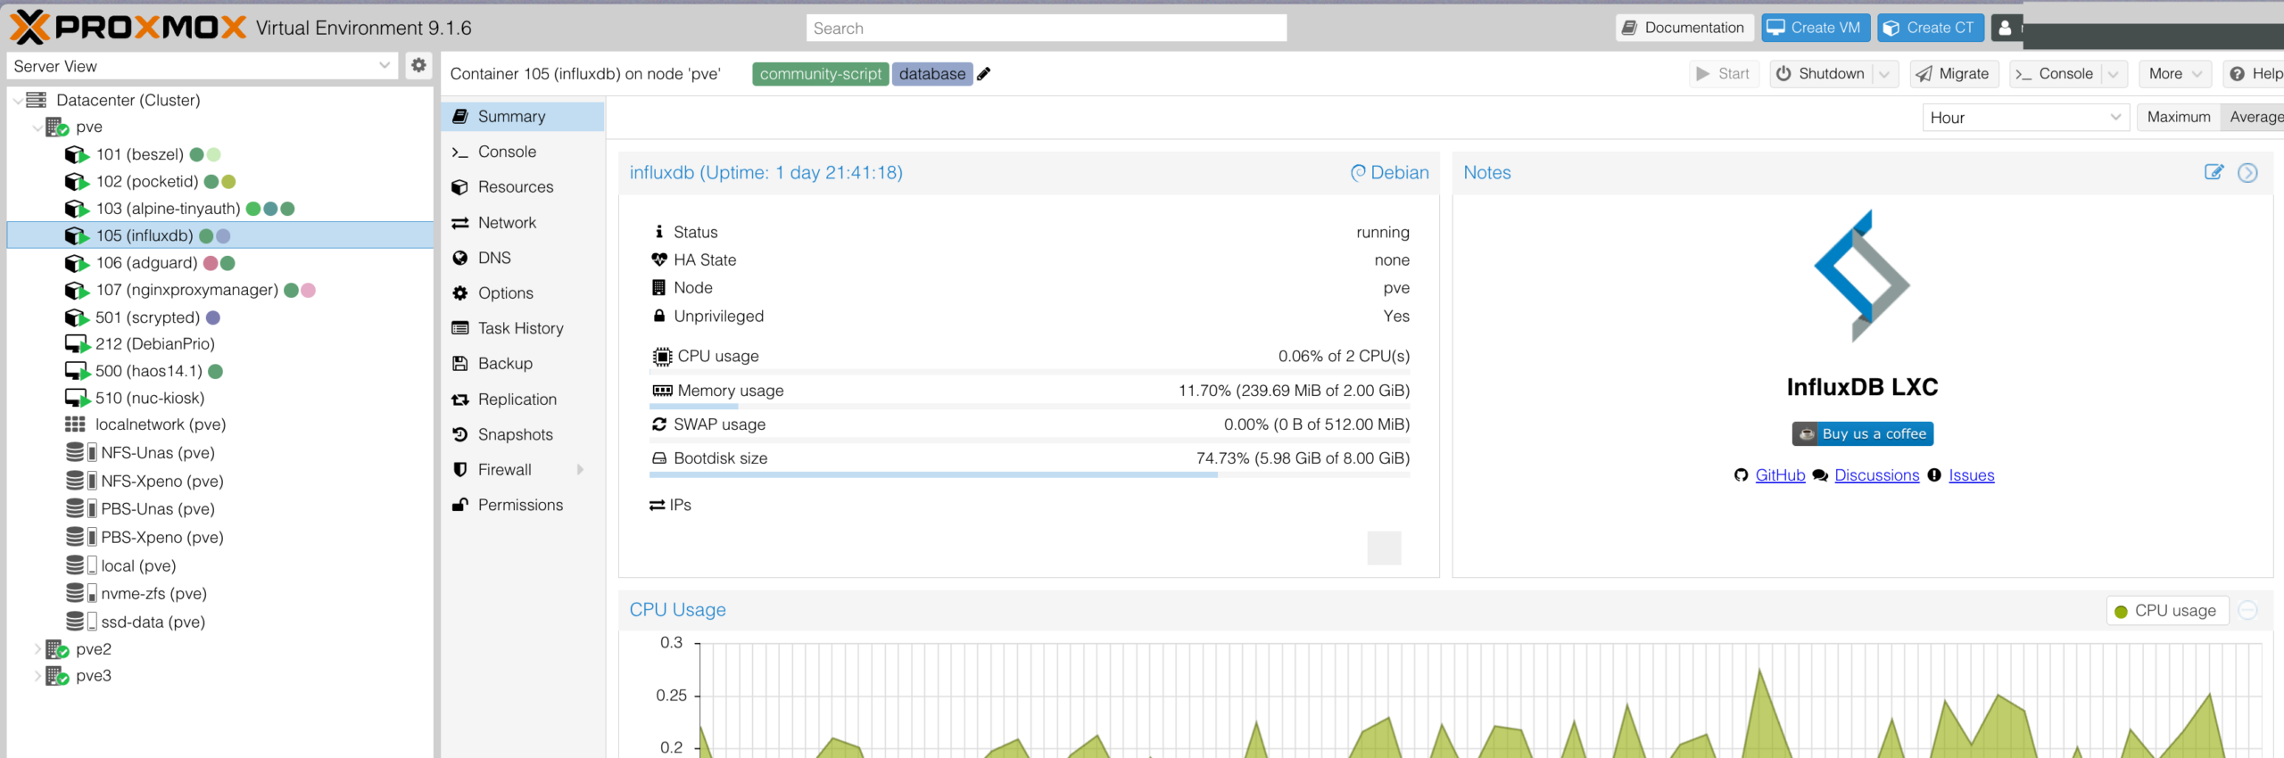Collapse the Datacenter tree
This screenshot has width=2284, height=758.
click(x=17, y=100)
